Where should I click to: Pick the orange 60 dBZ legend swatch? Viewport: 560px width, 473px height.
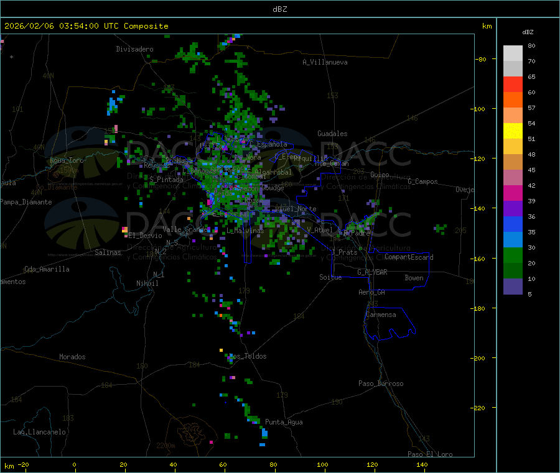coord(513,100)
